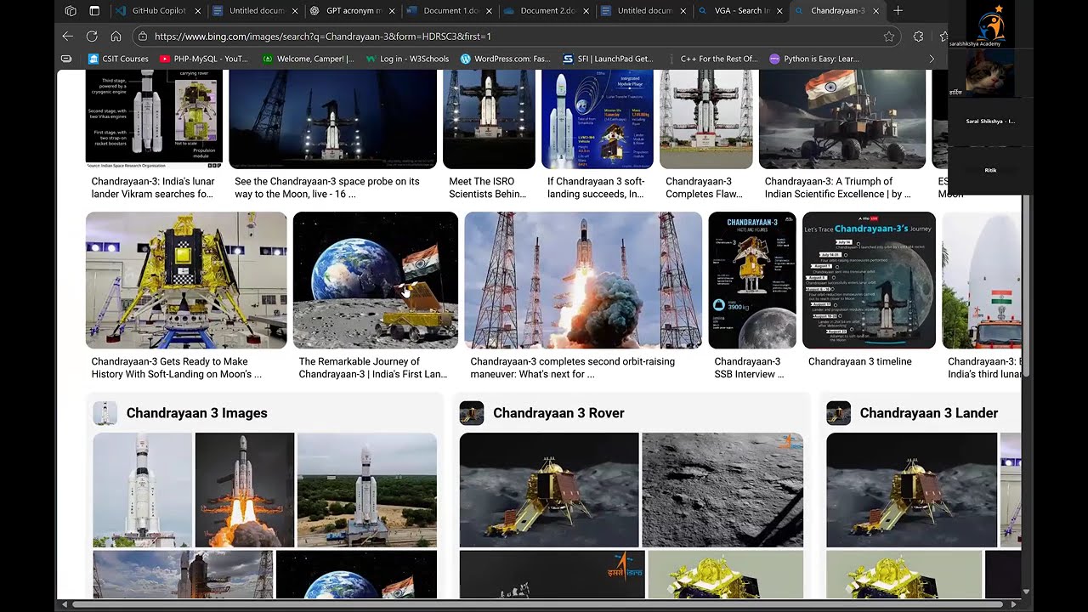
Task: Add this page to favorites star
Action: click(x=889, y=37)
